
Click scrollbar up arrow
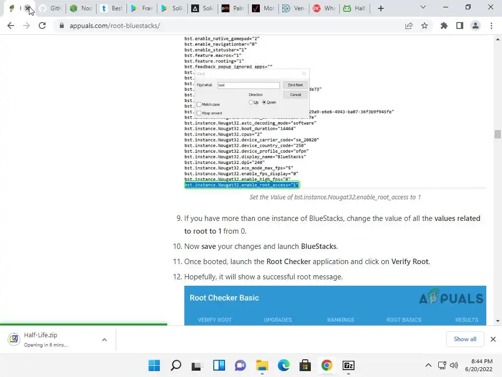[x=498, y=39]
